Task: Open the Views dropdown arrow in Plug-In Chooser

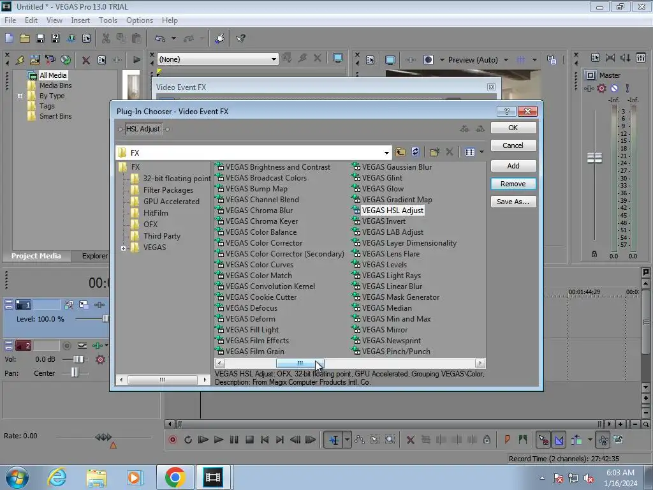Action: click(x=482, y=152)
